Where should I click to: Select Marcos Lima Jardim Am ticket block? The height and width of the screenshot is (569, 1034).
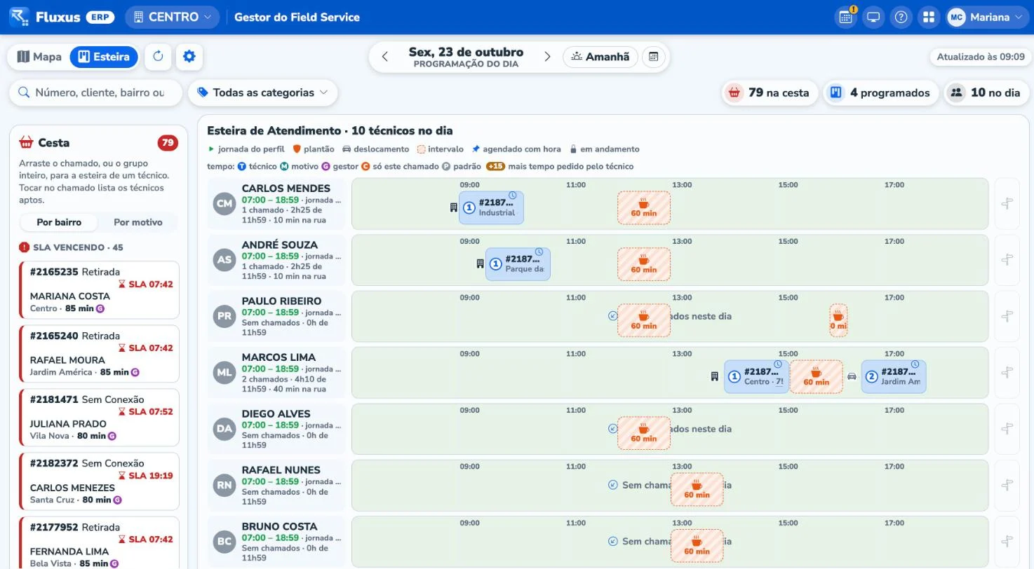click(894, 376)
